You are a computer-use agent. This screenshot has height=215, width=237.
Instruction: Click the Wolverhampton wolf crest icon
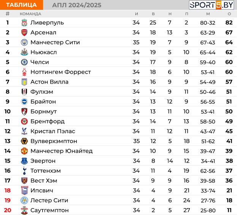(x=24, y=141)
